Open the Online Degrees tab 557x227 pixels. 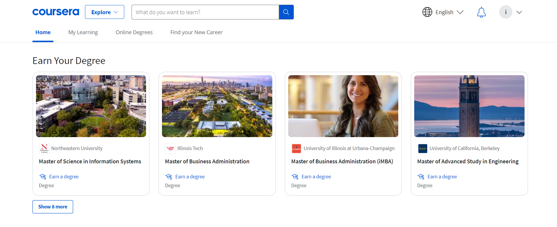134,32
